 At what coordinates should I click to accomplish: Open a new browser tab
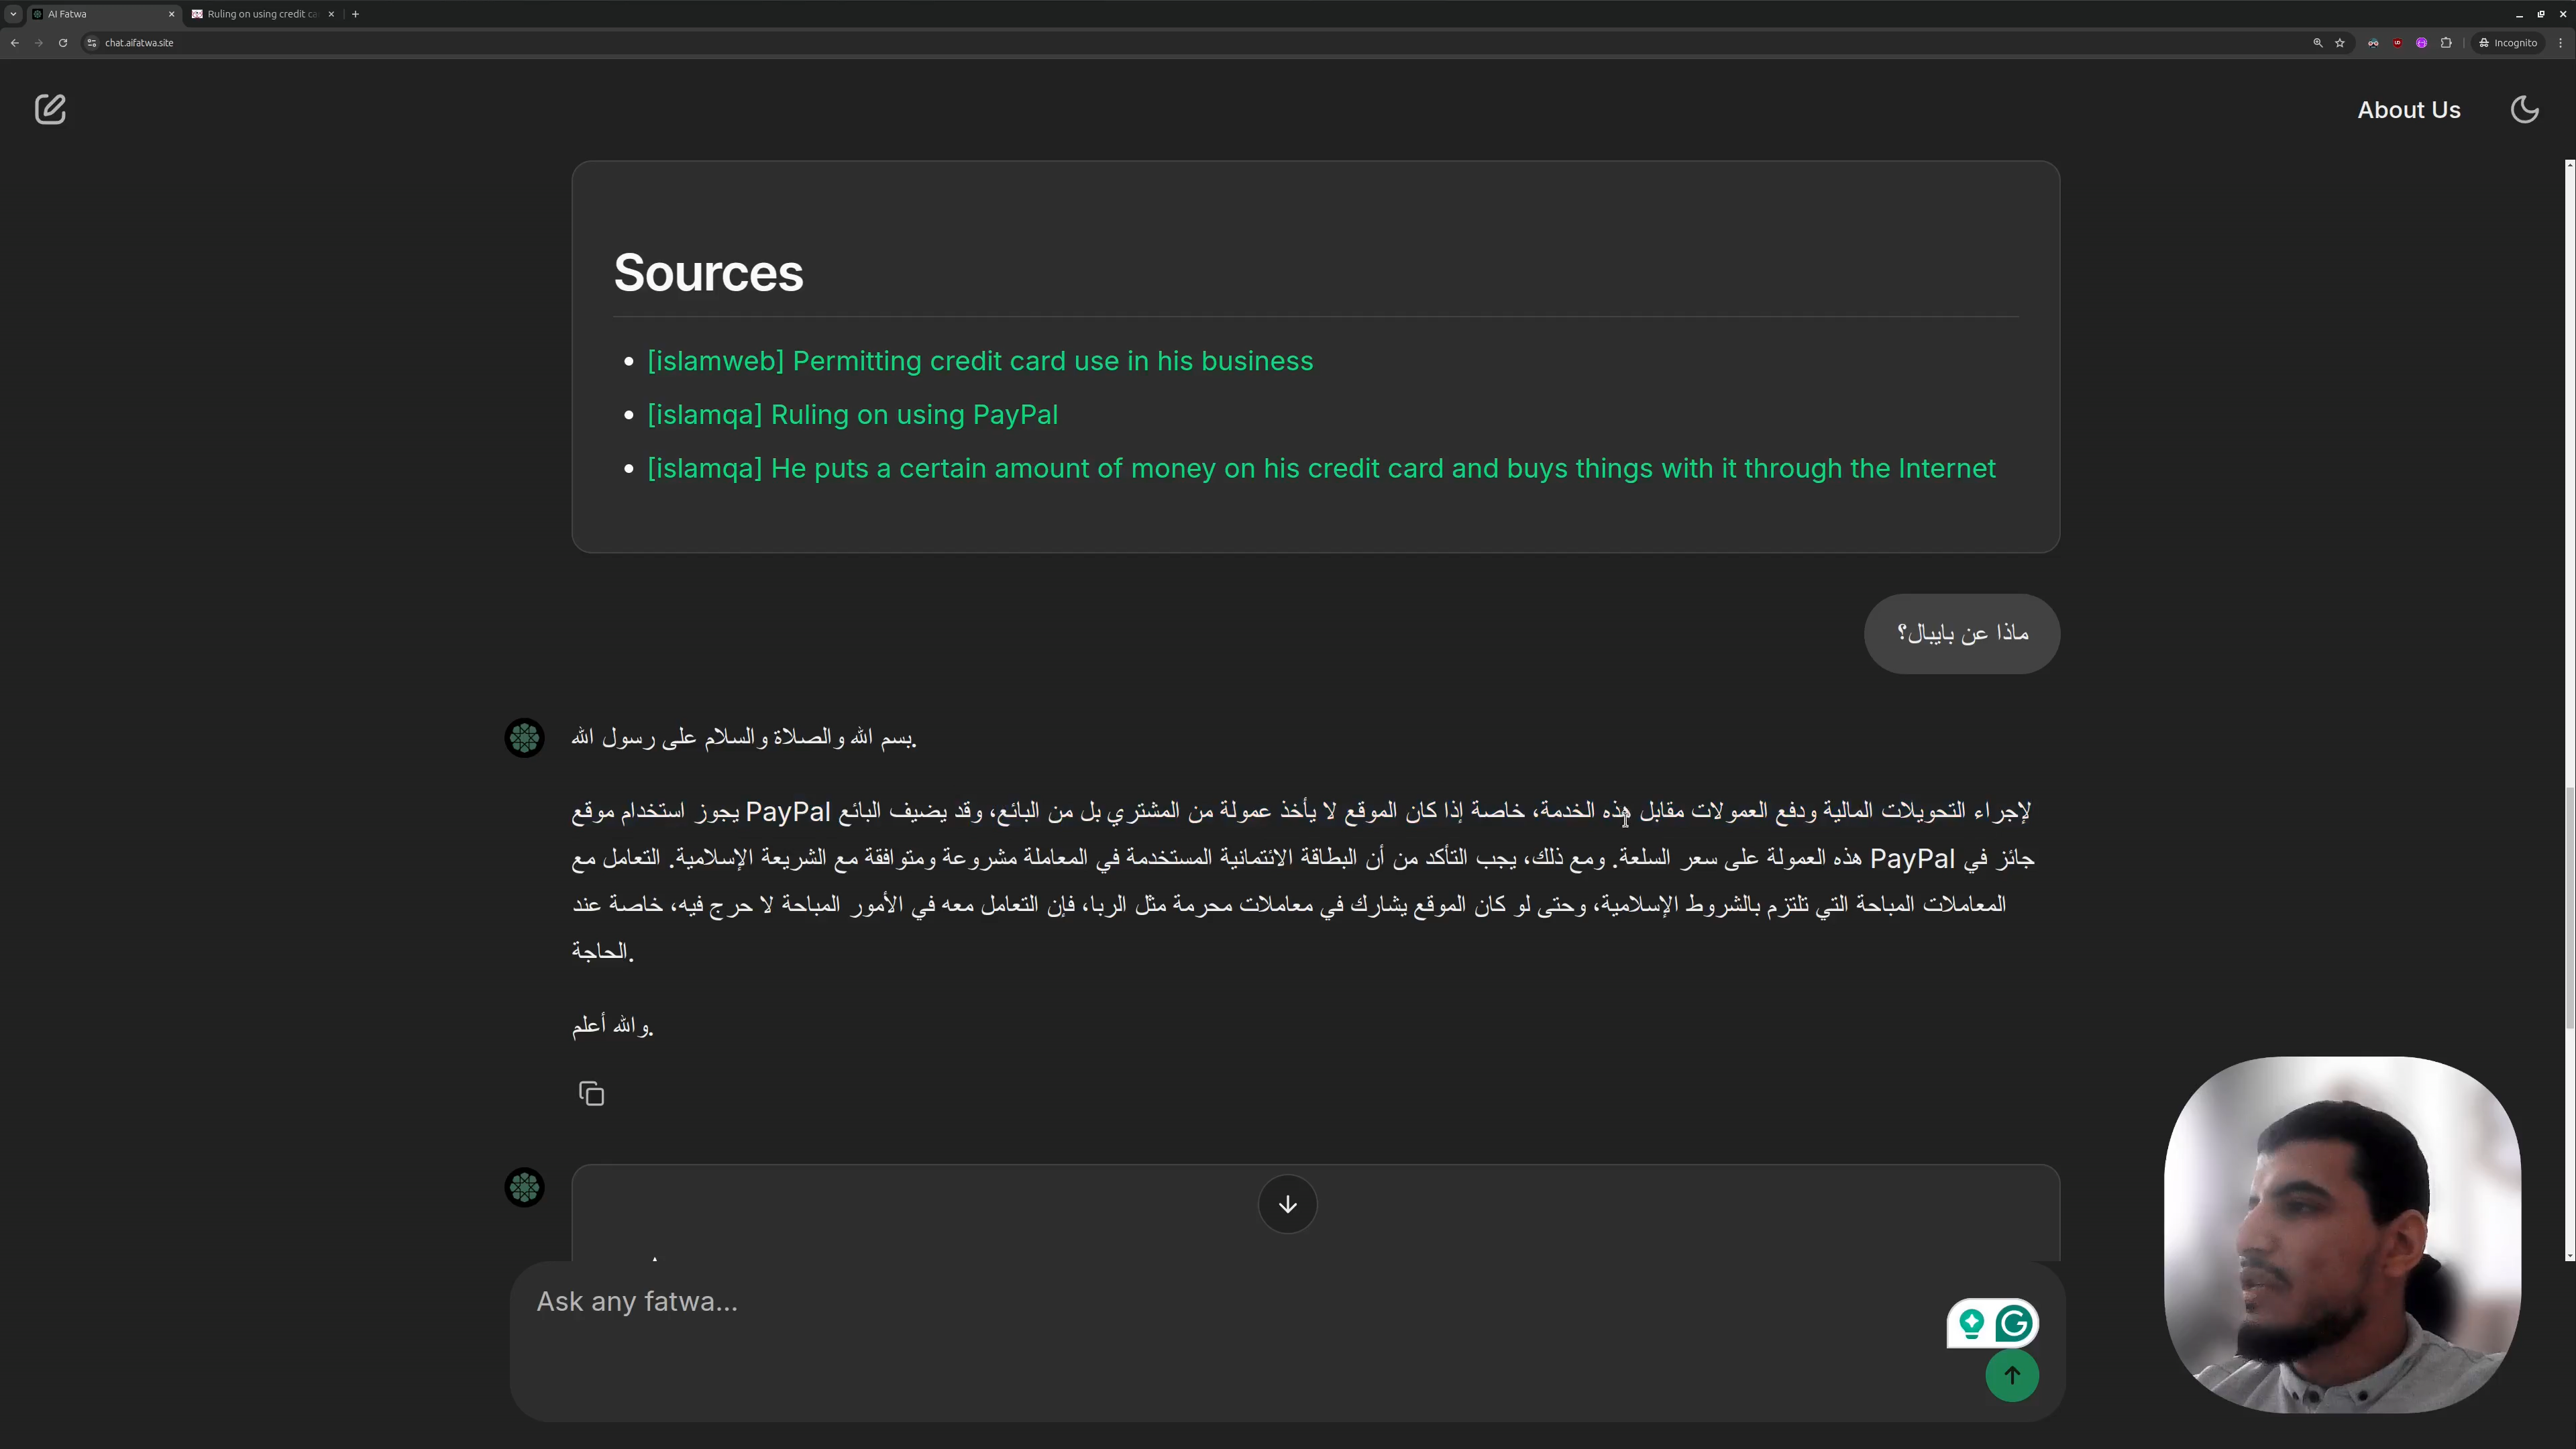[x=355, y=14]
